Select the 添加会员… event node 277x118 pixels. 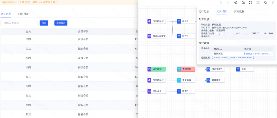(x=156, y=91)
